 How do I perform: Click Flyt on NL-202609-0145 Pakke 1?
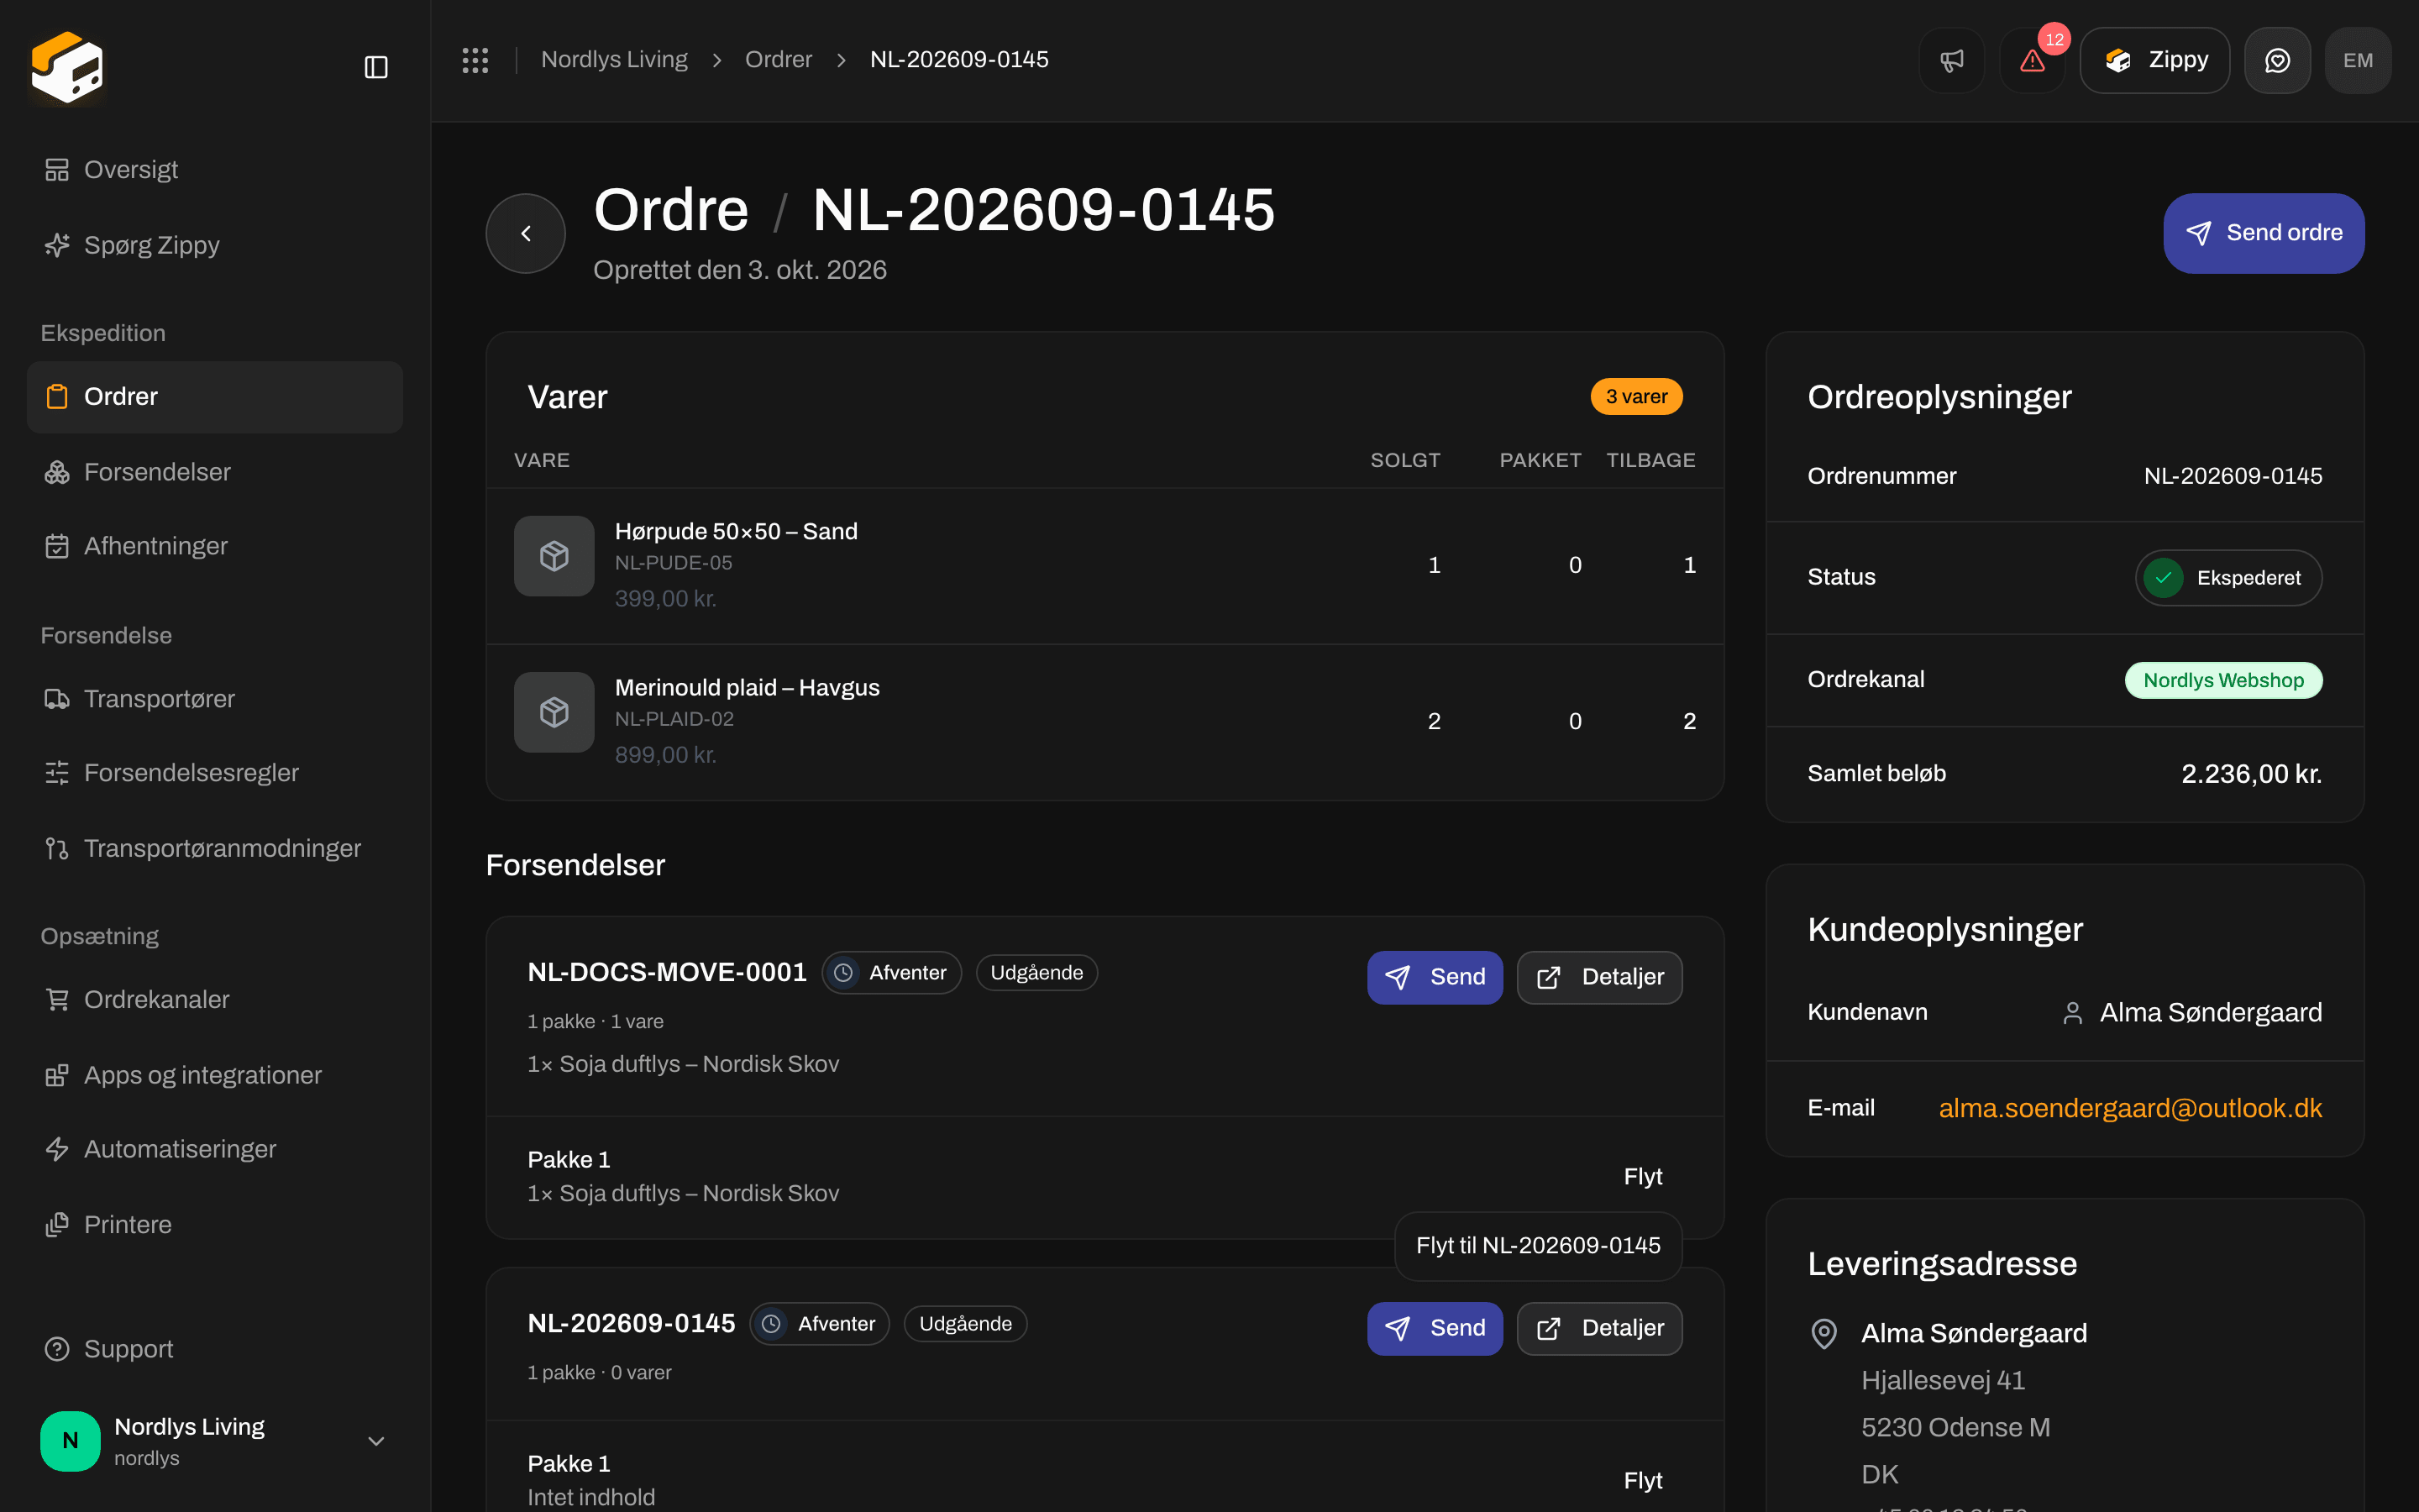(1642, 1480)
